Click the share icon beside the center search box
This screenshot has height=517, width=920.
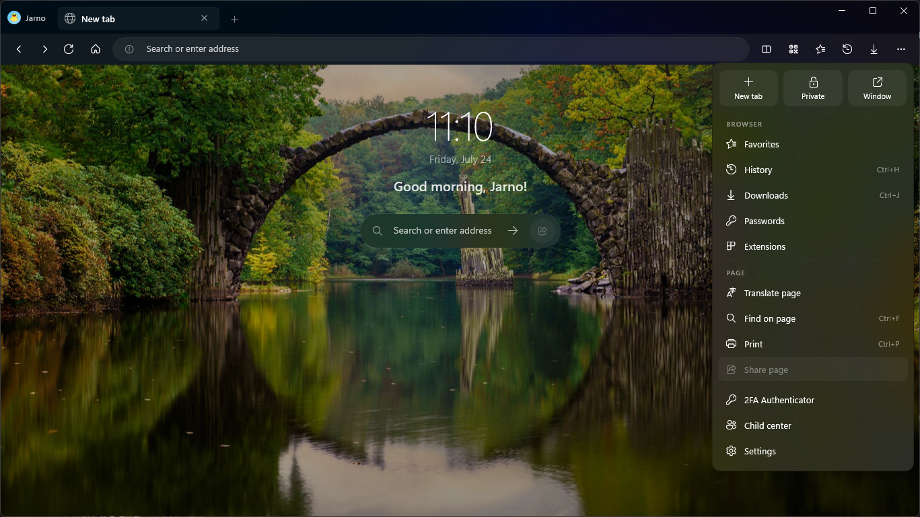(542, 231)
